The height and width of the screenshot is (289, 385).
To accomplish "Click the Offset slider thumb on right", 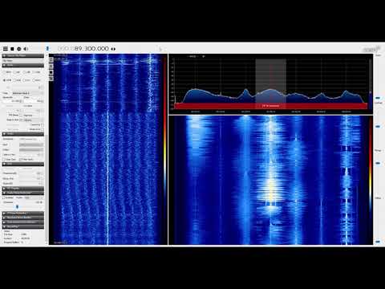I will (378, 242).
